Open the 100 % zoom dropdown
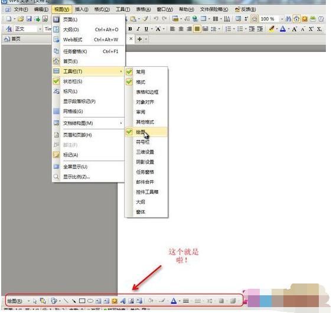The width and height of the screenshot is (333, 313). pos(282,19)
